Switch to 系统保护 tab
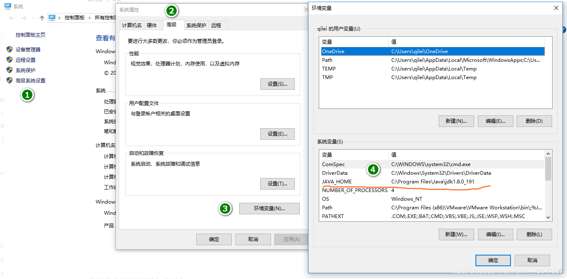The height and width of the screenshot is (279, 567). [196, 25]
